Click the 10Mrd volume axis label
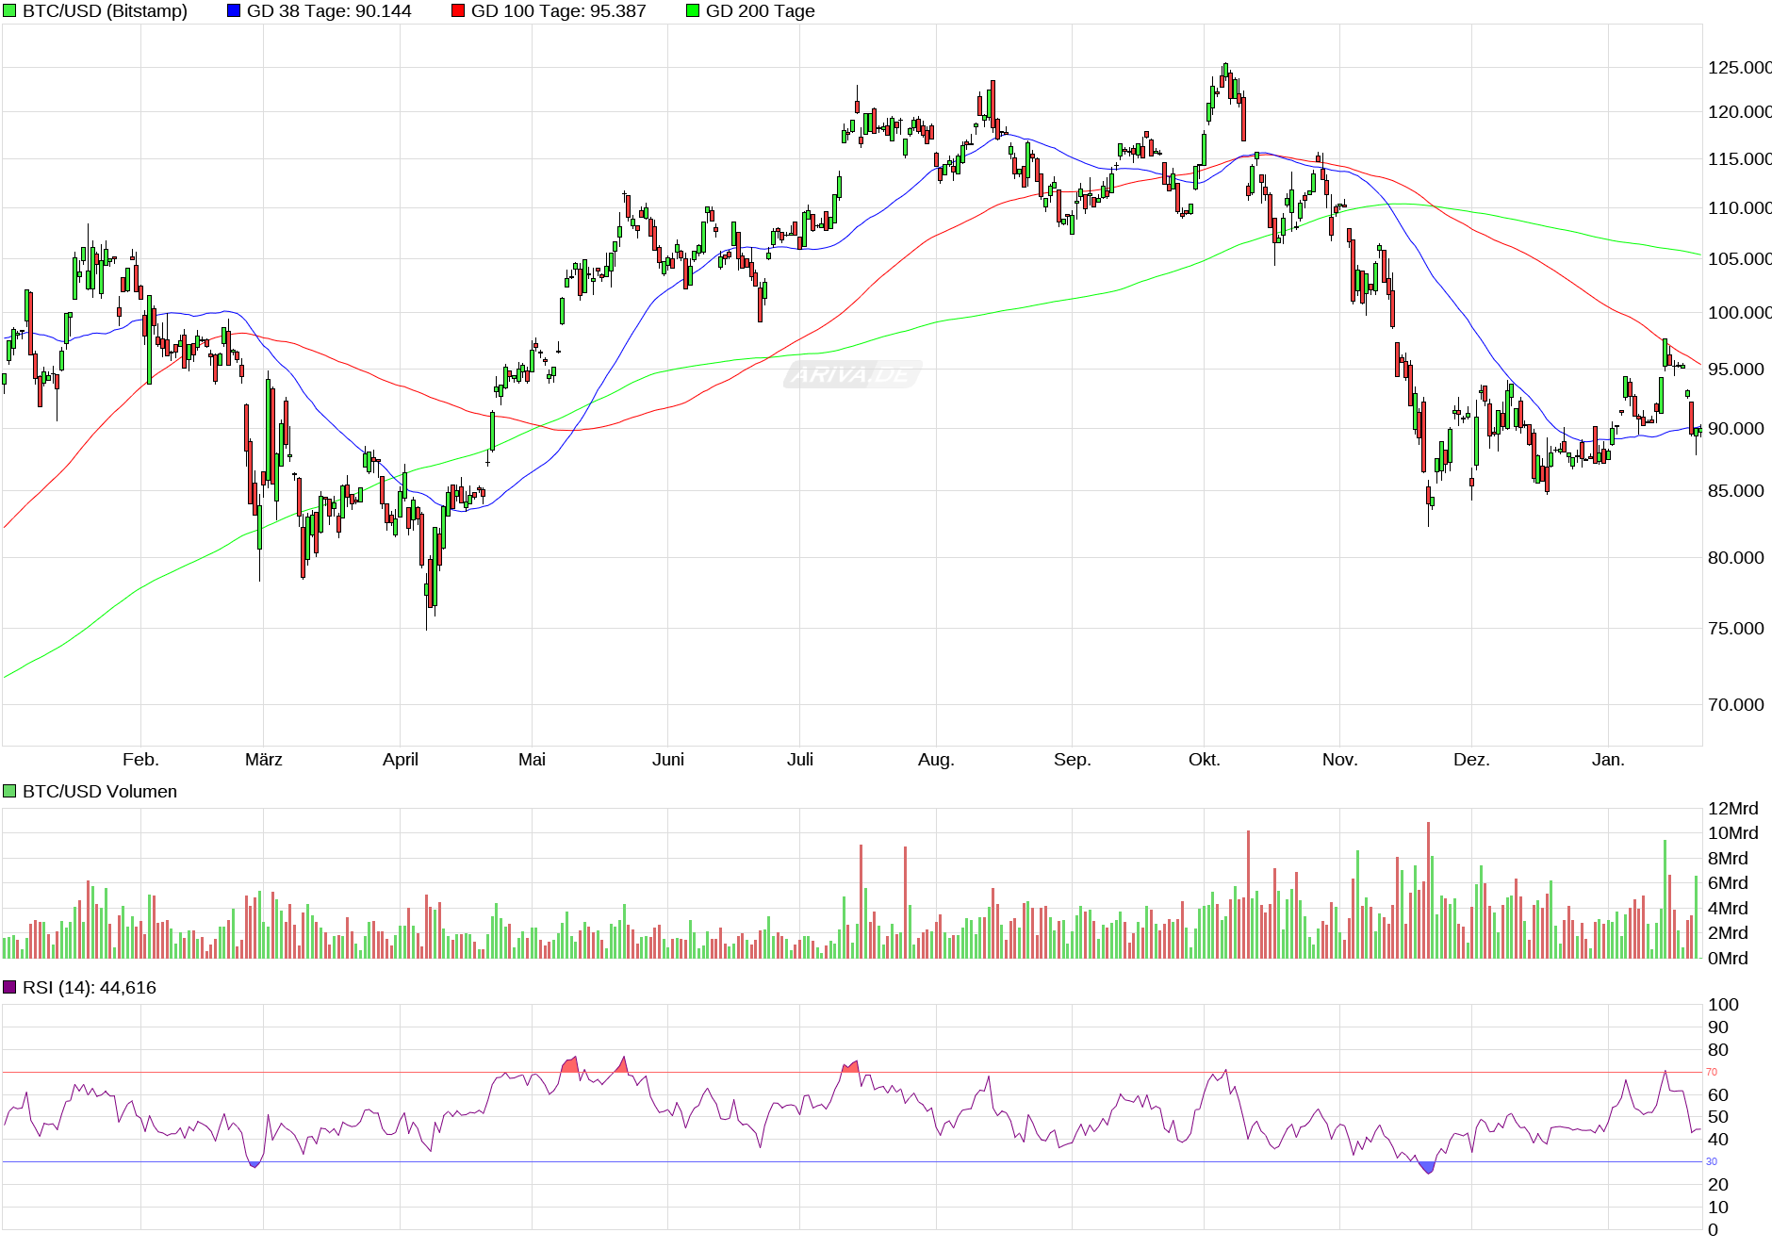Screen dimensions: 1772x1249 (1733, 833)
